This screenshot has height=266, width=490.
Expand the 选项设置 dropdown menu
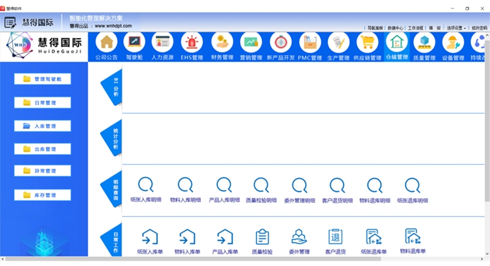click(456, 28)
